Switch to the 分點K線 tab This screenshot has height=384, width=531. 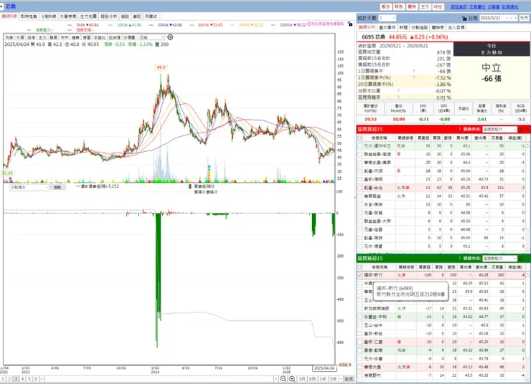48,16
